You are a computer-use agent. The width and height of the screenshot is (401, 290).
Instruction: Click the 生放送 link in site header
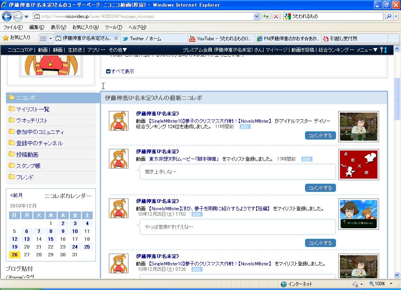tap(75, 50)
